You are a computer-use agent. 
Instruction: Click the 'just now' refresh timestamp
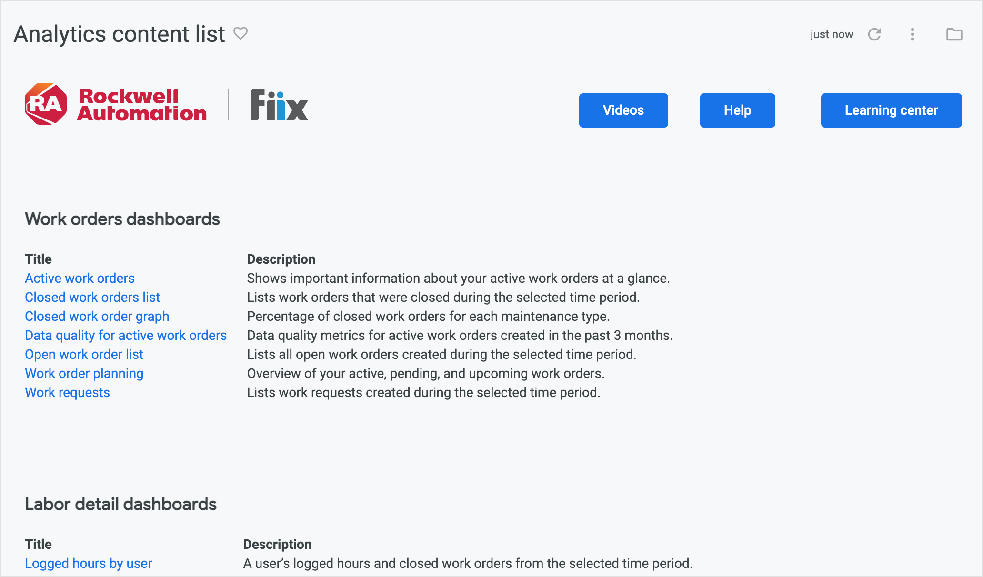[832, 34]
